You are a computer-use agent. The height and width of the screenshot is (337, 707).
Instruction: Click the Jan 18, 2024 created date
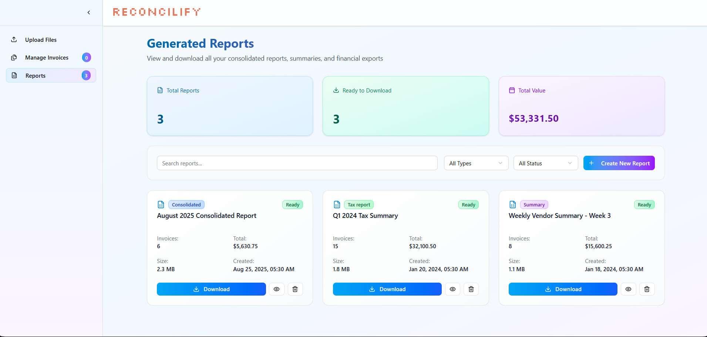[x=614, y=269]
